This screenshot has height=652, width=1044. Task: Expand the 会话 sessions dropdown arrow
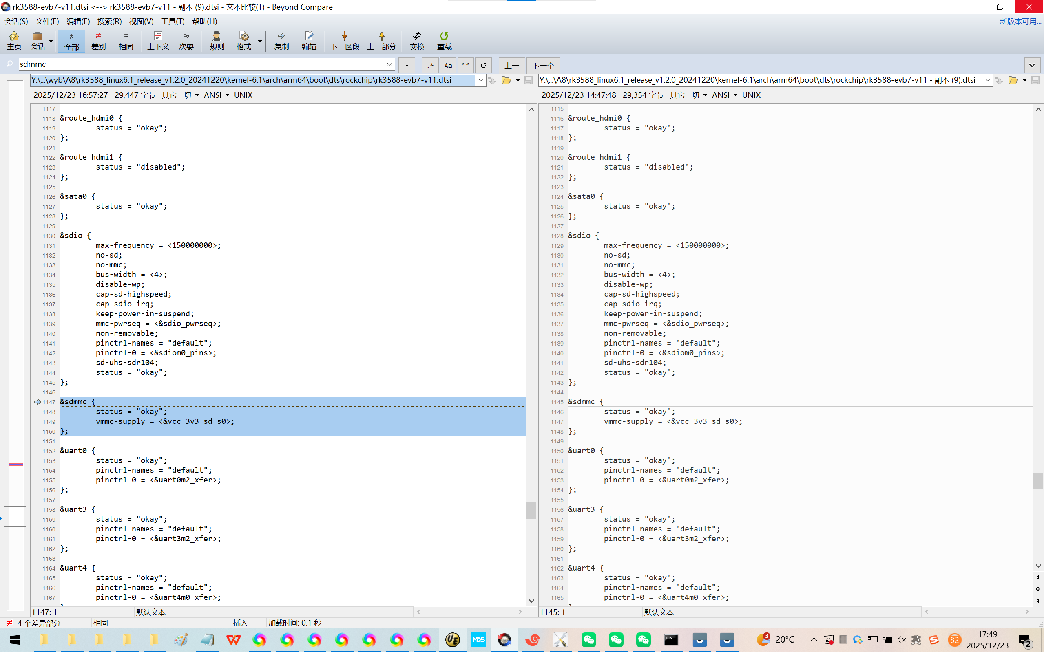(x=51, y=41)
